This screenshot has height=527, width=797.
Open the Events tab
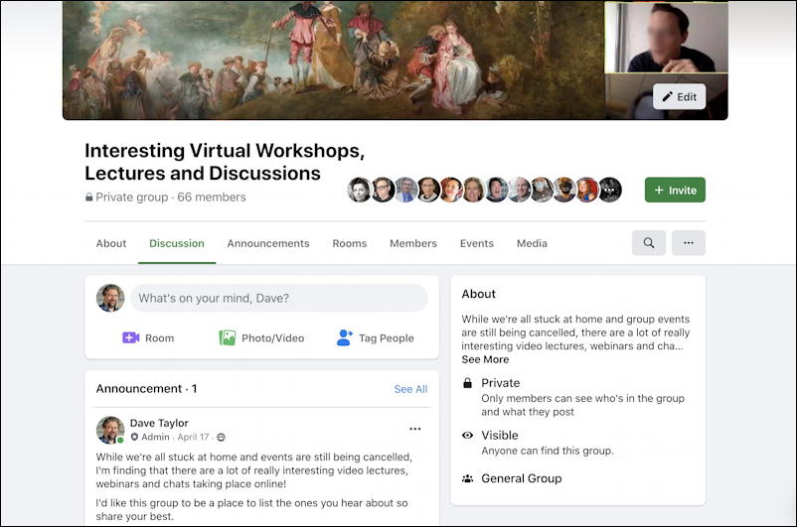click(477, 244)
